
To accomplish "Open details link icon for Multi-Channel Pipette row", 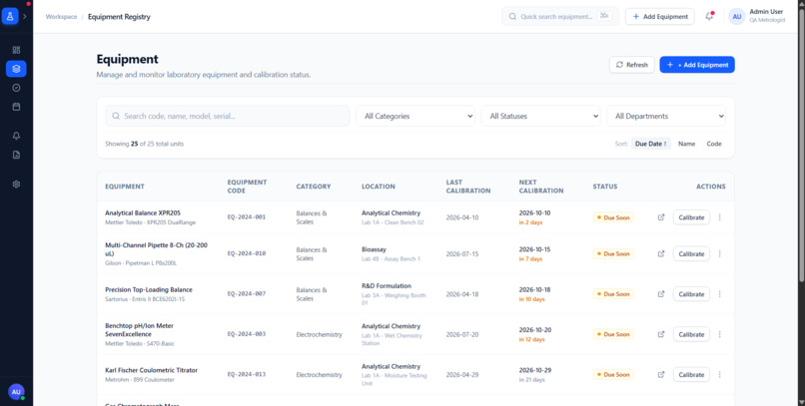I will coord(661,253).
